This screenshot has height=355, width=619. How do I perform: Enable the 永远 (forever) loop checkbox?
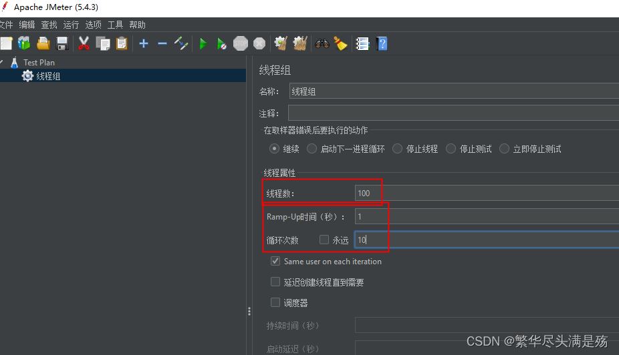pyautogui.click(x=324, y=240)
